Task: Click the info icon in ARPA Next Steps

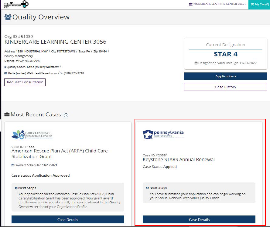Action: [16, 188]
